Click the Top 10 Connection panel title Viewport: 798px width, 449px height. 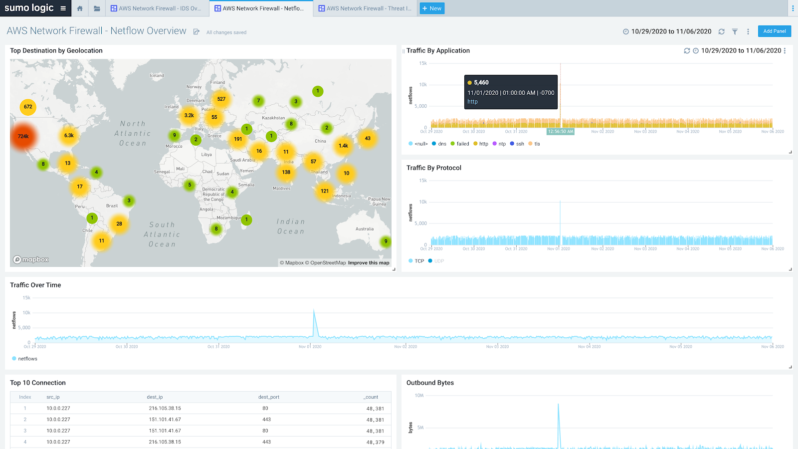pos(38,383)
